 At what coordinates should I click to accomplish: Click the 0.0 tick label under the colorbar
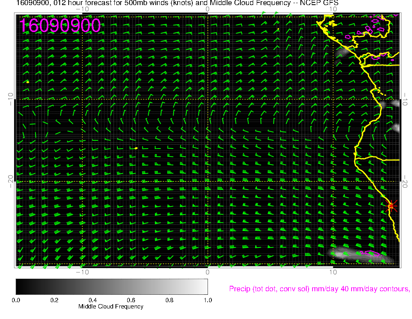pyautogui.click(x=16, y=300)
